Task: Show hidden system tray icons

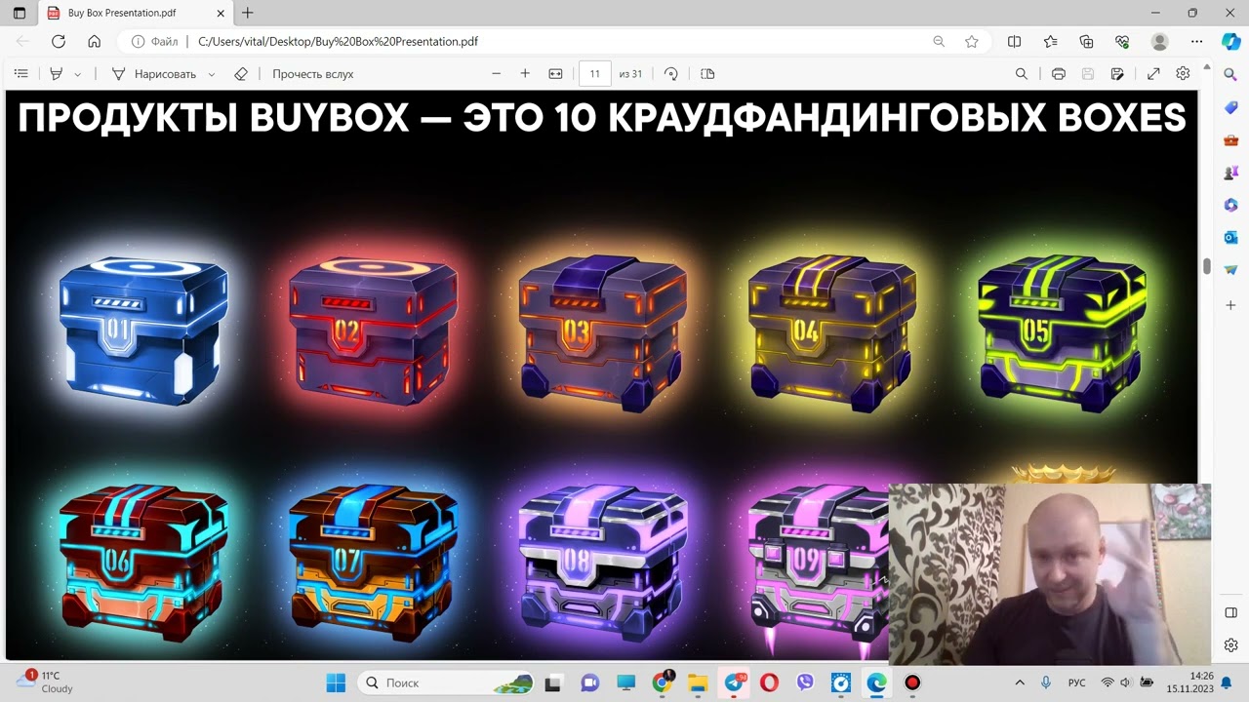Action: [x=1020, y=682]
